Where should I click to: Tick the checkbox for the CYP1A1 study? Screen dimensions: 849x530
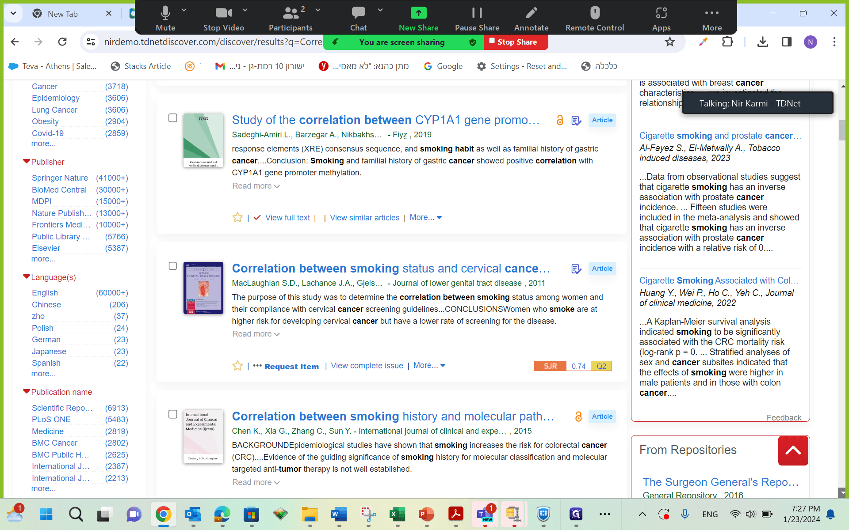(173, 118)
